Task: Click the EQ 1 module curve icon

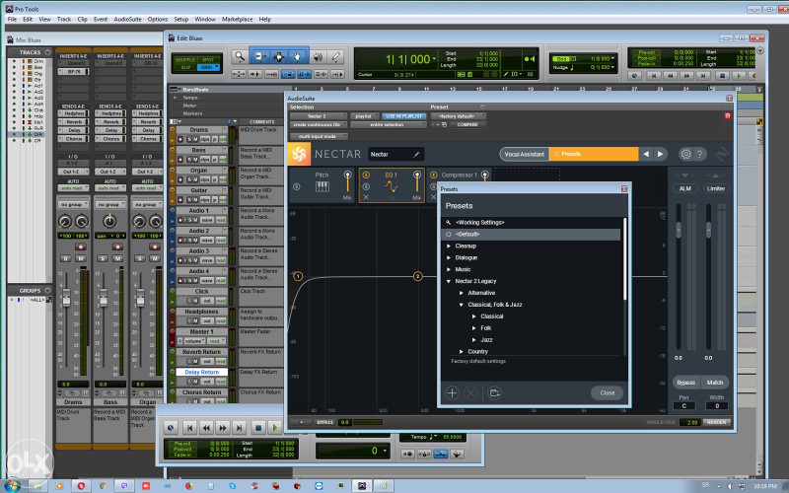Action: point(391,186)
